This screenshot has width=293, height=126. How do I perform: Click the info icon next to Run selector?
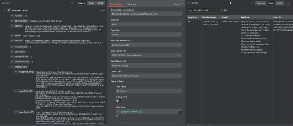pyautogui.click(x=226, y=11)
